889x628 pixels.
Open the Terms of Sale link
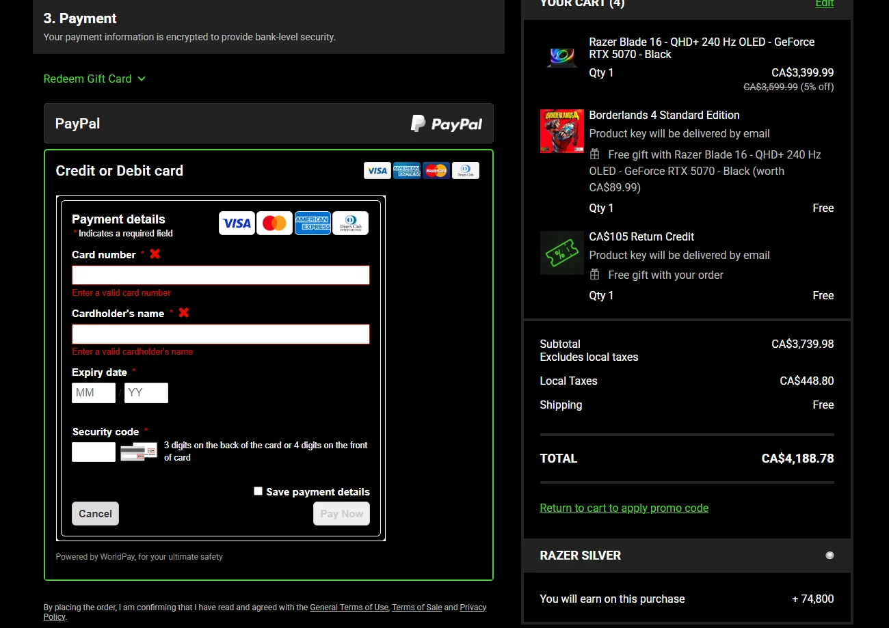(417, 607)
